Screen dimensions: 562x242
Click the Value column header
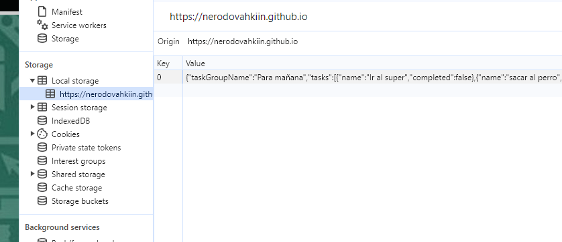tap(372, 64)
